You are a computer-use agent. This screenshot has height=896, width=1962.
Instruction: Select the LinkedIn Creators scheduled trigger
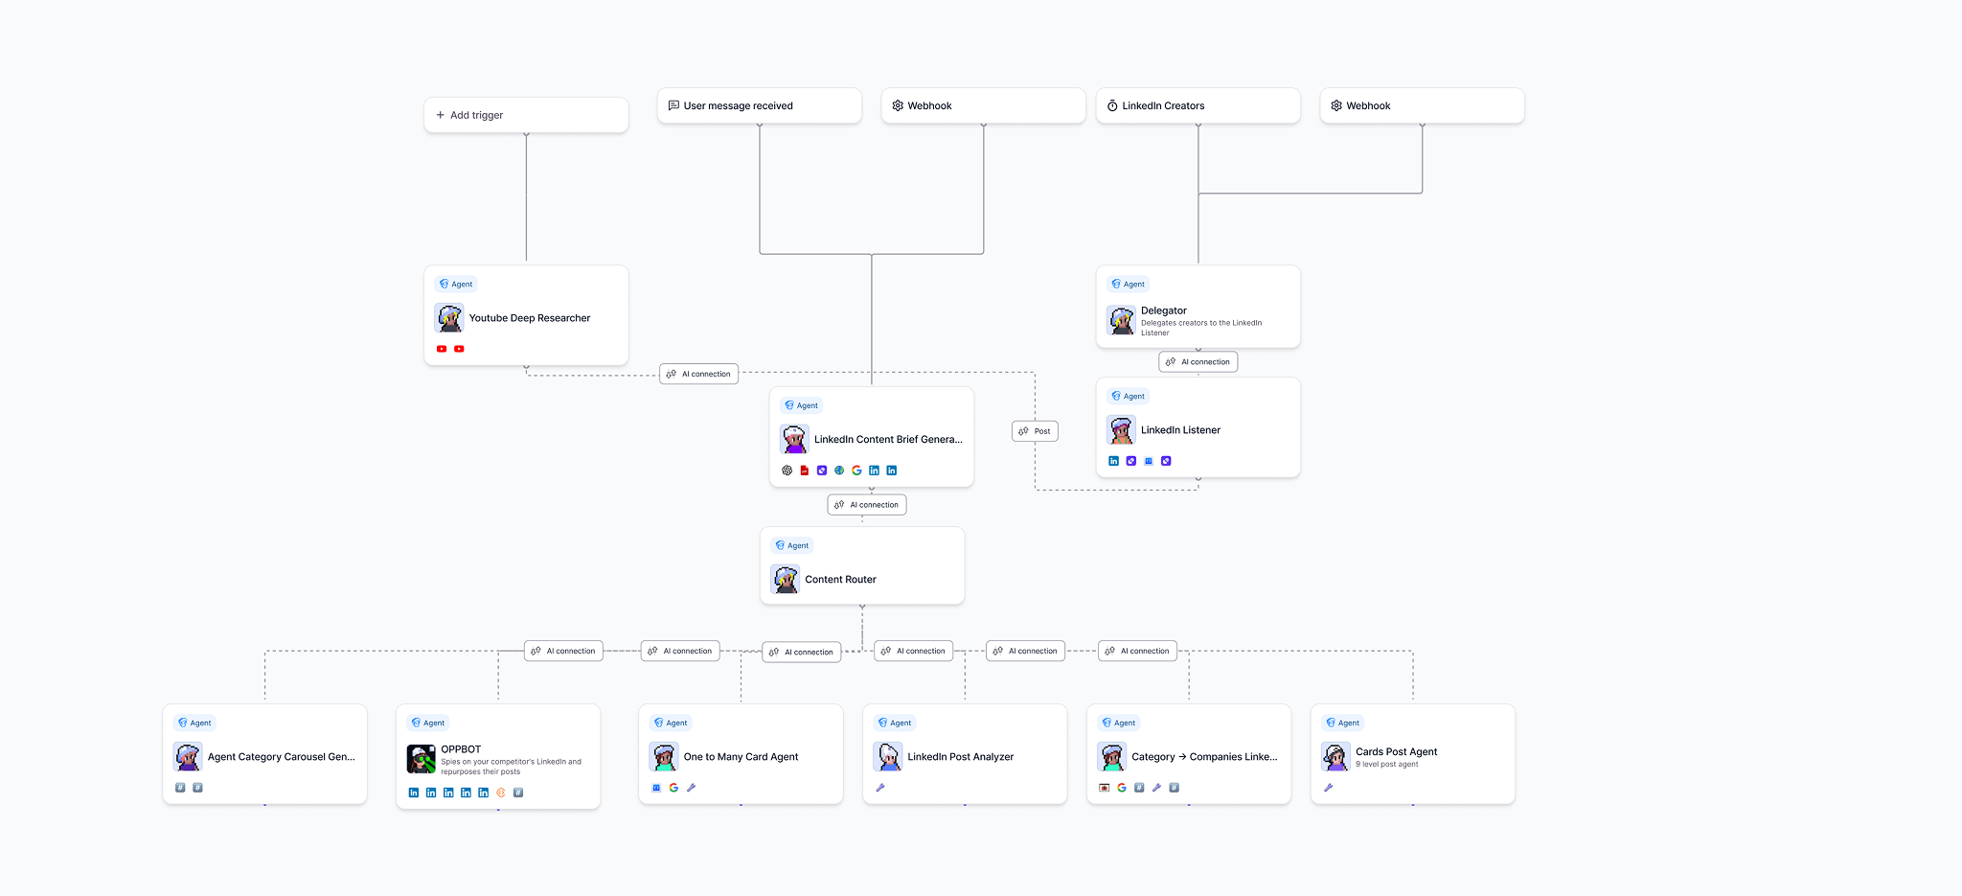(1198, 106)
